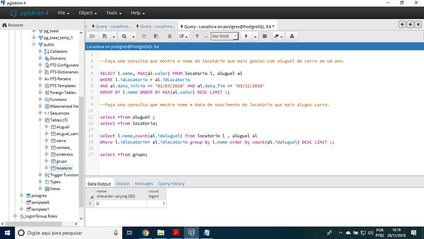The width and height of the screenshot is (424, 239).
Task: Click the count column header
Action: point(157,194)
